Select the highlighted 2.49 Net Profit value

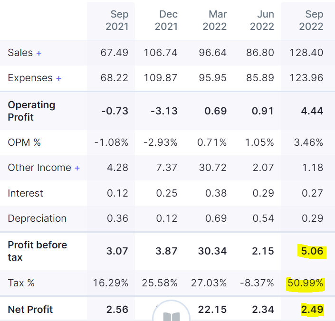tap(312, 310)
